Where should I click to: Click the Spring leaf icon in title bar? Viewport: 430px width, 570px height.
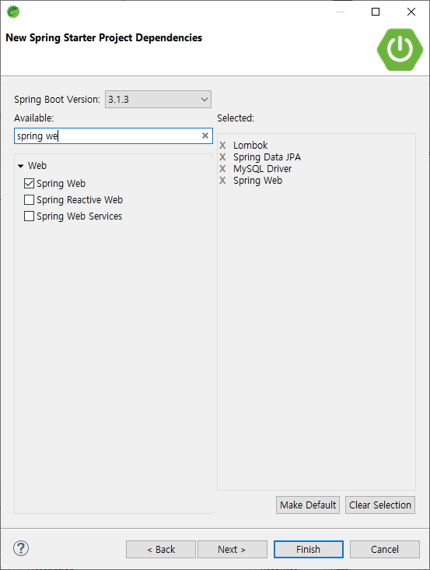pos(13,12)
